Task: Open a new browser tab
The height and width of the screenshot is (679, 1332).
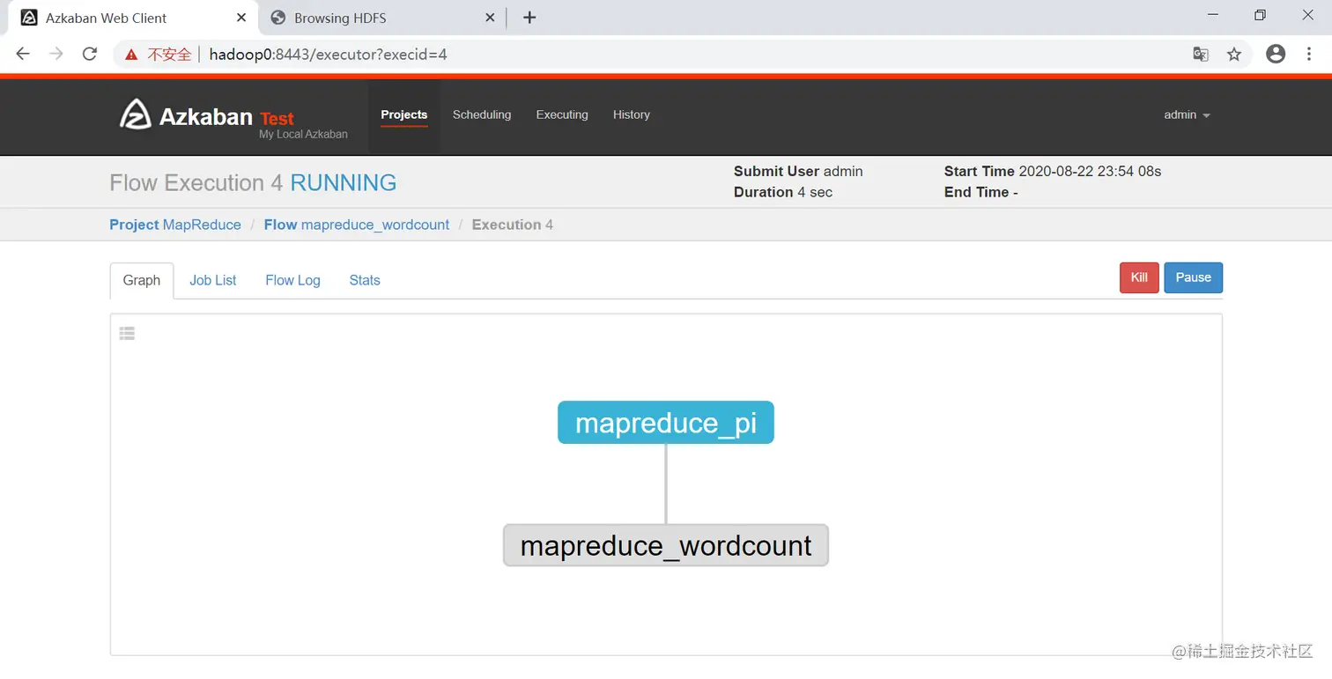Action: coord(529,18)
